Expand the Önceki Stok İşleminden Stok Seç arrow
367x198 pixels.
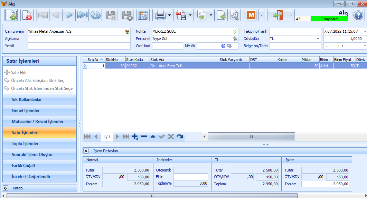tap(72, 89)
